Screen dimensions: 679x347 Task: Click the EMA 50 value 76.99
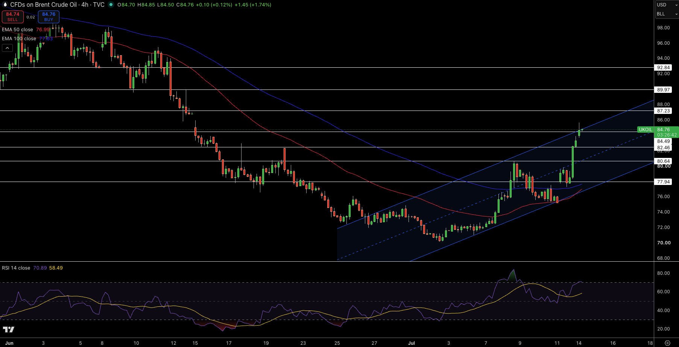pos(43,30)
